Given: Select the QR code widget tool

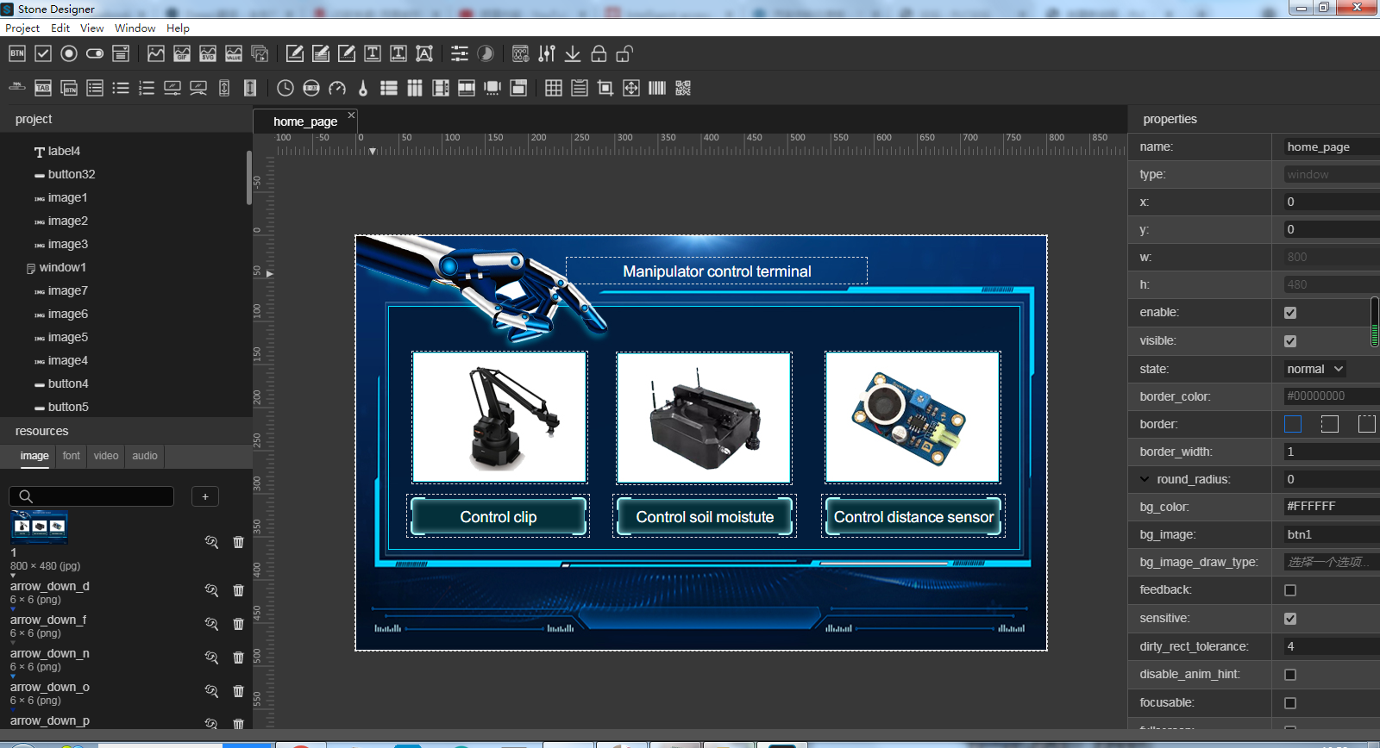Looking at the screenshot, I should pos(683,88).
